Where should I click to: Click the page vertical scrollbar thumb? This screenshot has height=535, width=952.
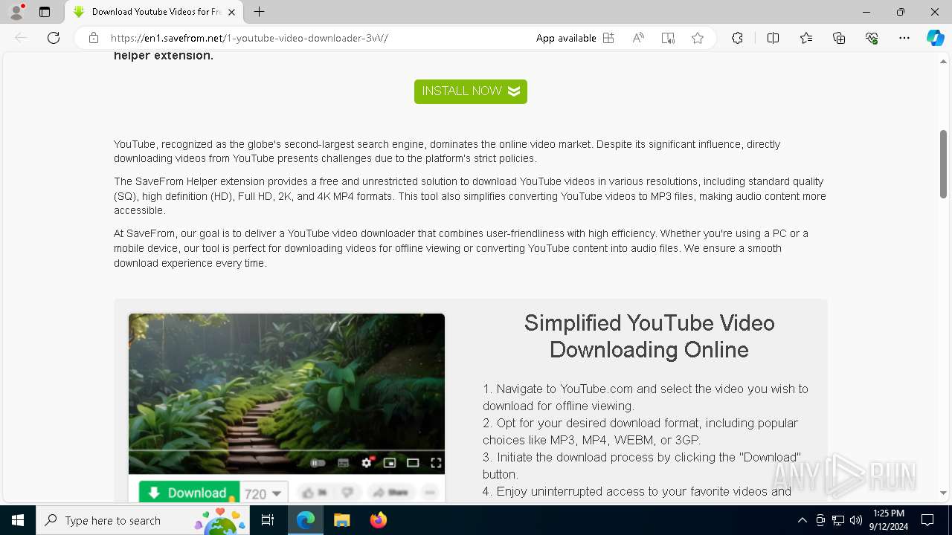tap(944, 163)
